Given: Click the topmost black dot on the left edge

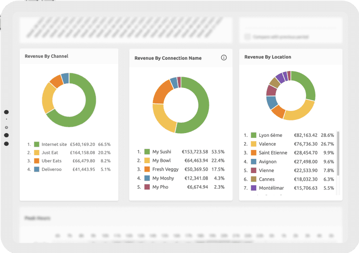Looking at the screenshot, I should pos(7,112).
